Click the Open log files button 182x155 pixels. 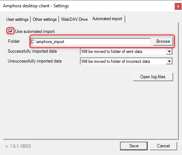tap(153, 77)
